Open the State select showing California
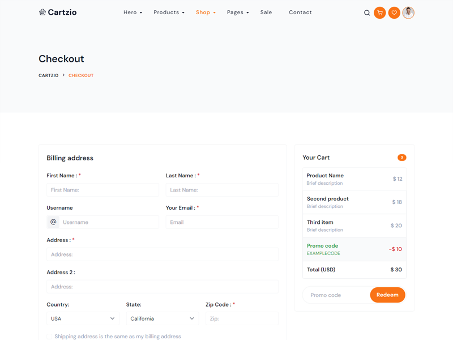The image size is (453, 340). click(x=163, y=318)
